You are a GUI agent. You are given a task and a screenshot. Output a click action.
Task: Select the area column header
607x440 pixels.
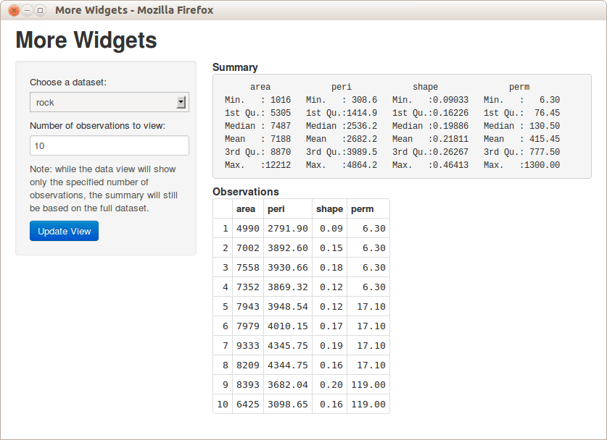[247, 208]
